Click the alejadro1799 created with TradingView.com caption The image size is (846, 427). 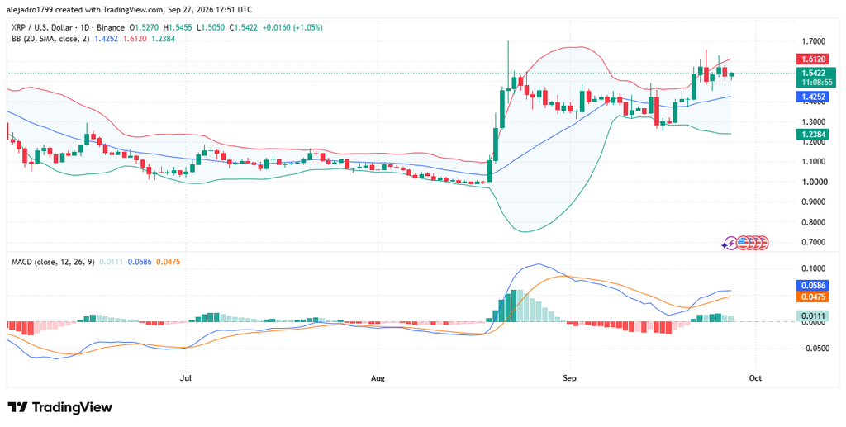[130, 10]
